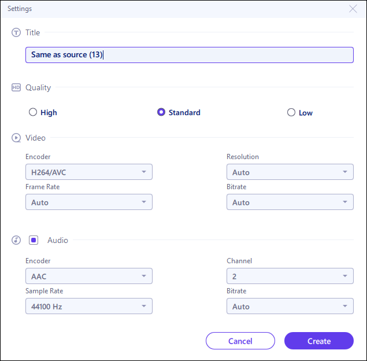Select the Standard quality option

(161, 113)
